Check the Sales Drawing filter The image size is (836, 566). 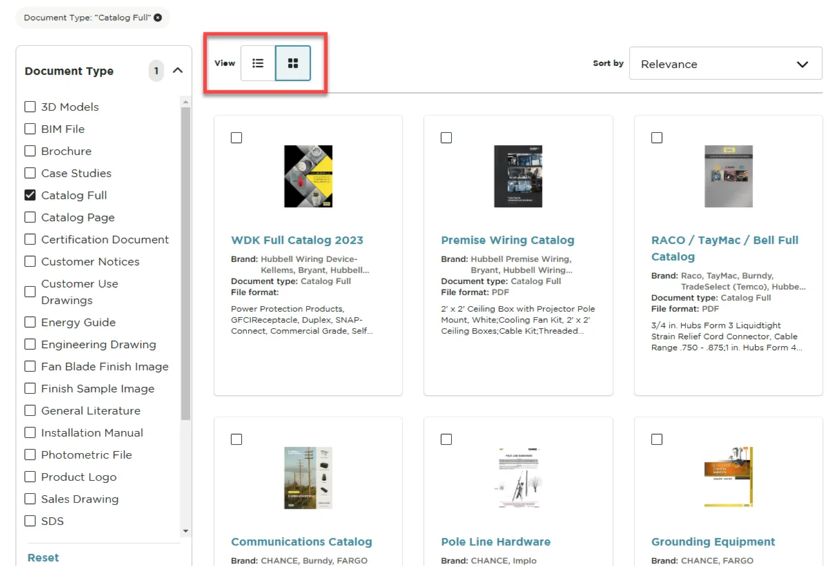click(30, 498)
